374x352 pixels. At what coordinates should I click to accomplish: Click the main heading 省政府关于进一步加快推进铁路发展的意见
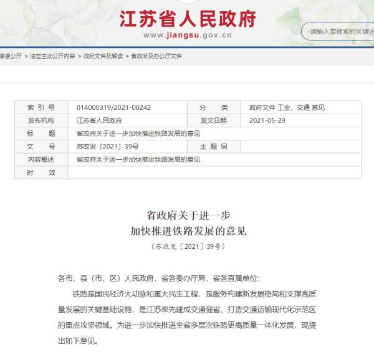(188, 223)
